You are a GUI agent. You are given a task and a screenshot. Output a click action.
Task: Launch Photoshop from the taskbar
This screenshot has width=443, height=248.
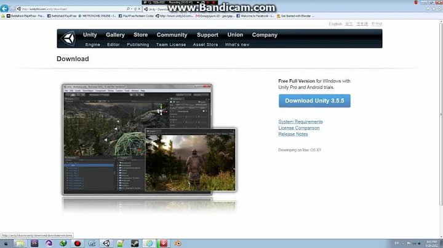point(34,244)
